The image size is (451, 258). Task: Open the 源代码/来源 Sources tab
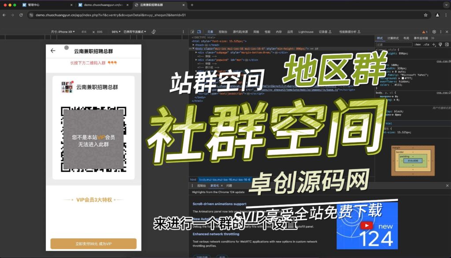[x=240, y=32]
